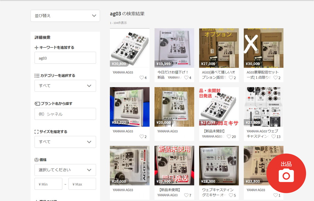
Task: Open the ¥27,399 未開封 即日発送 thumbnail
Action: coord(219,107)
